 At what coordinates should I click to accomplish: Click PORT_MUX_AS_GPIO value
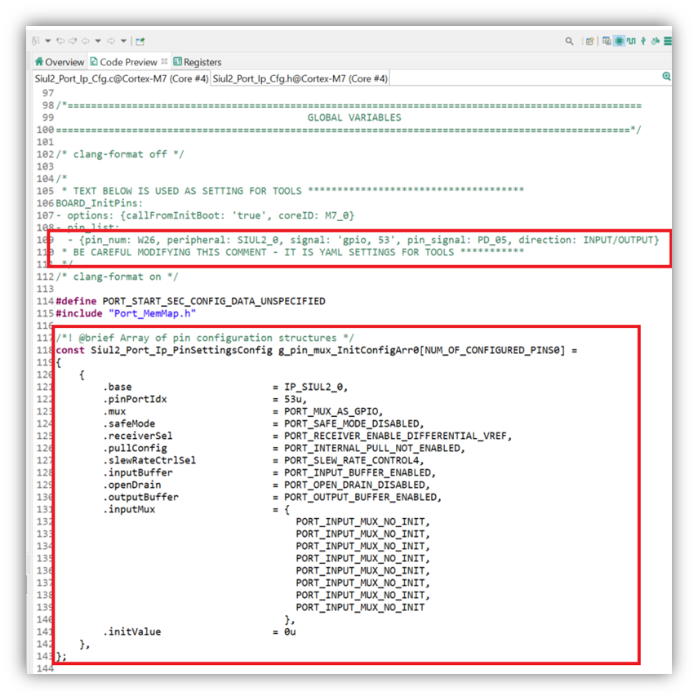point(333,412)
